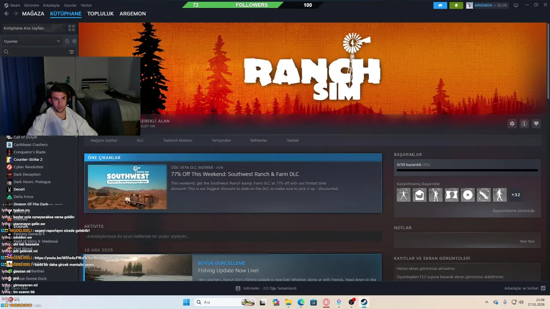Open the Topluluk Merkezi link
The height and width of the screenshot is (309, 550).
[177, 140]
